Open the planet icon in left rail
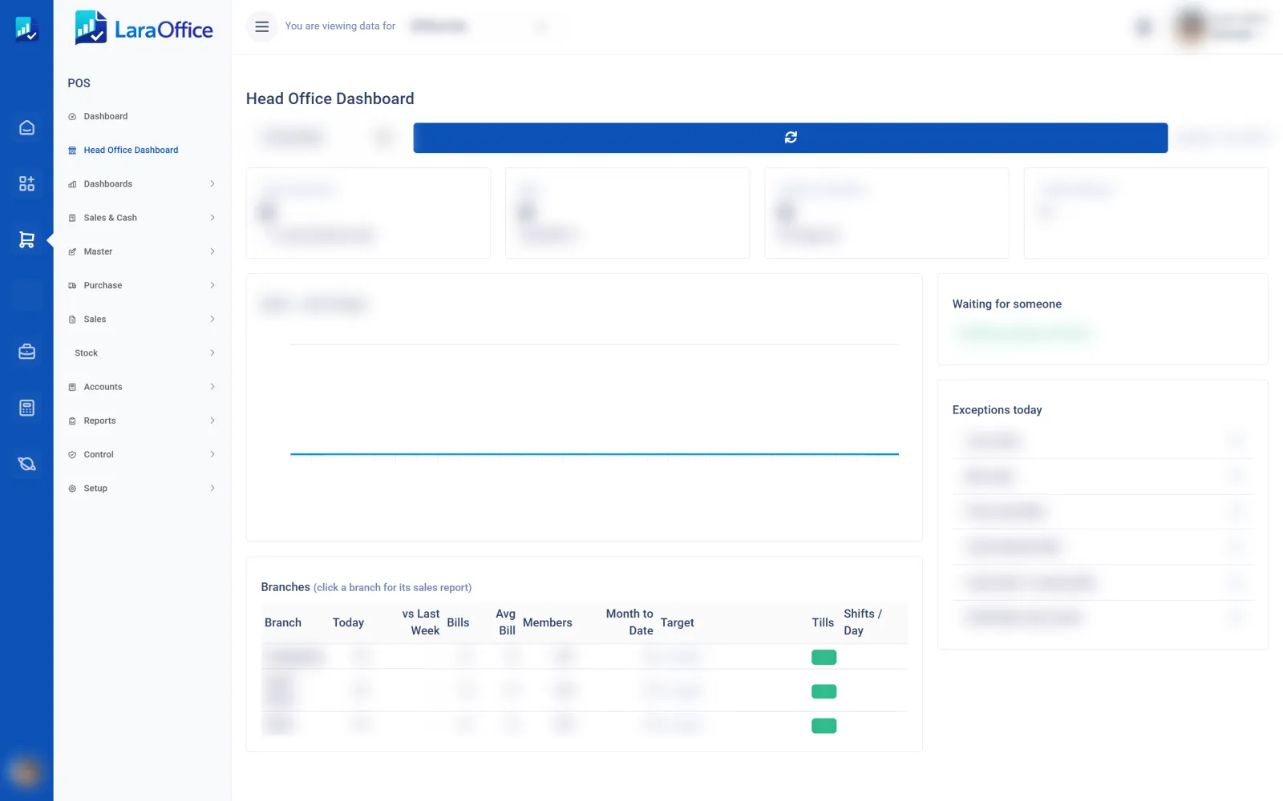The image size is (1283, 801). [26, 464]
